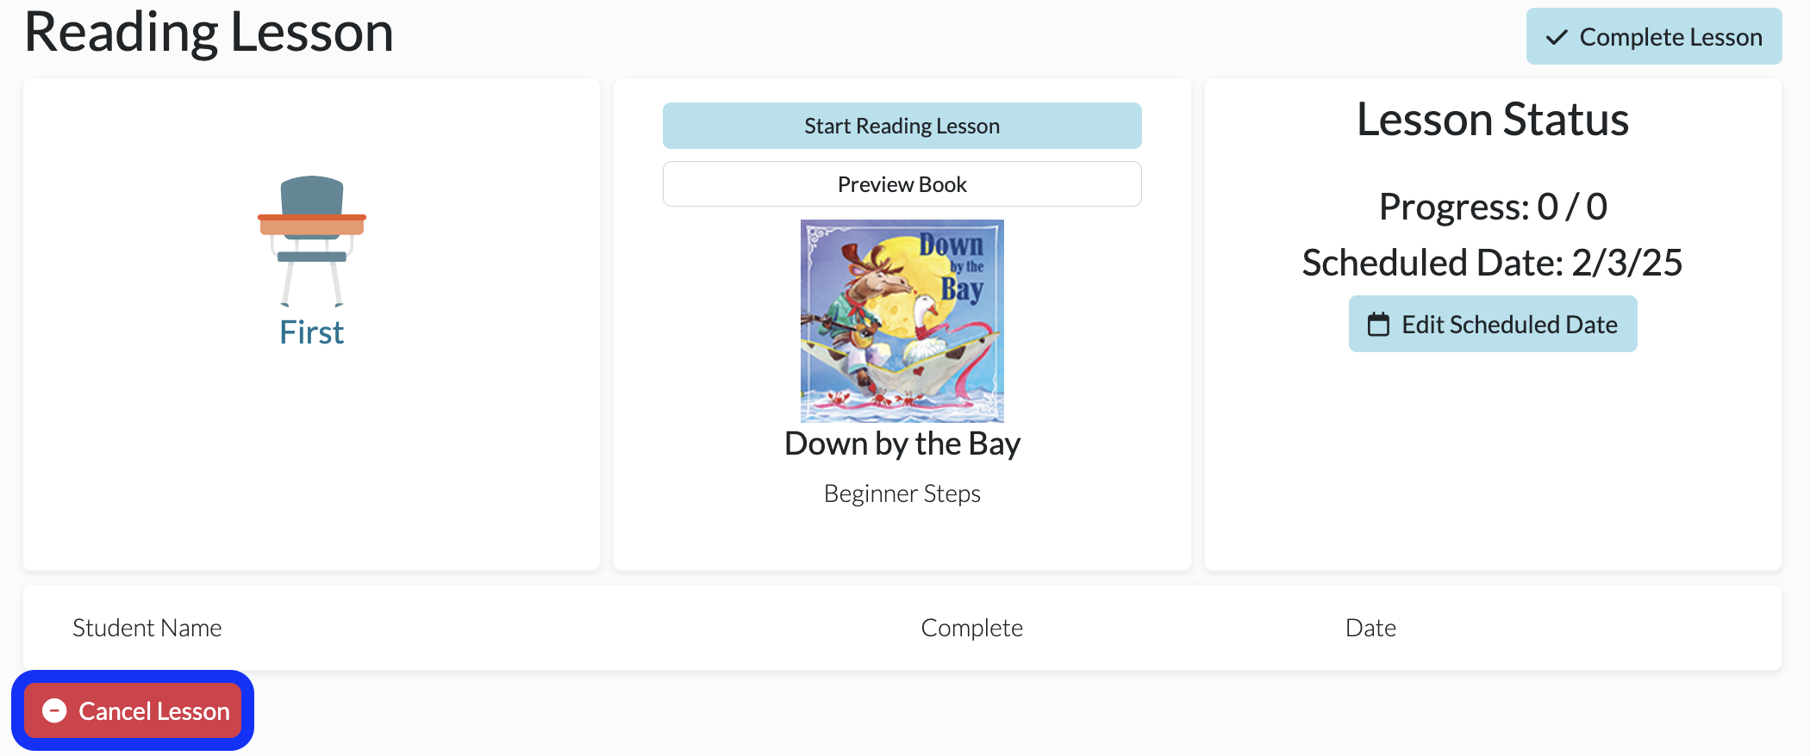
Task: Cancel the lesson
Action: tap(133, 710)
